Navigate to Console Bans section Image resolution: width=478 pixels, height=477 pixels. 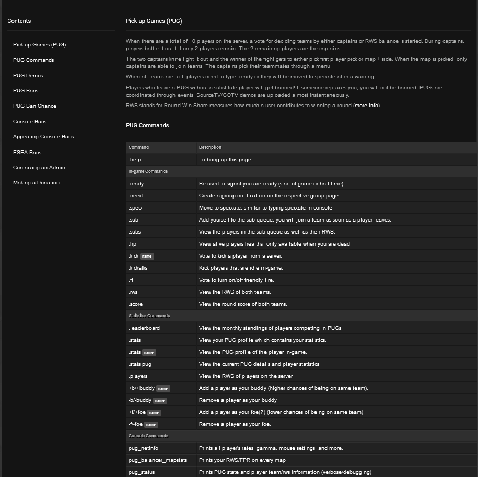point(30,122)
